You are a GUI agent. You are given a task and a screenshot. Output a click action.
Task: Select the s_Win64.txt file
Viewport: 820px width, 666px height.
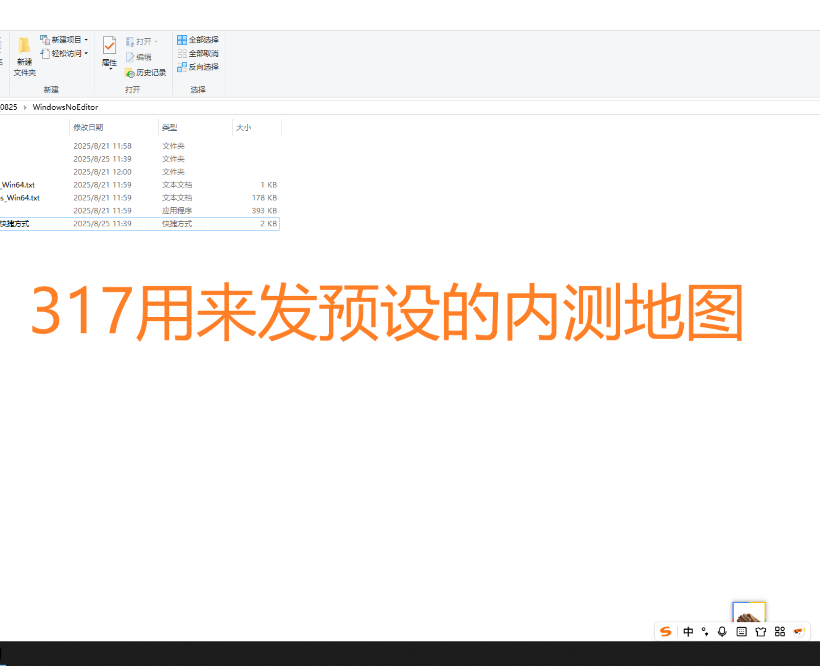pos(20,197)
